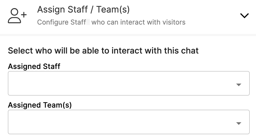Select the plus sign on person icon

click(x=24, y=15)
